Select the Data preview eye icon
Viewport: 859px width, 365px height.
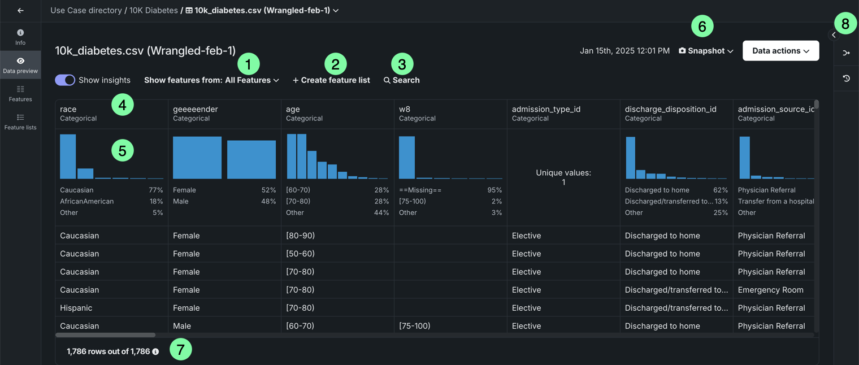click(x=20, y=61)
